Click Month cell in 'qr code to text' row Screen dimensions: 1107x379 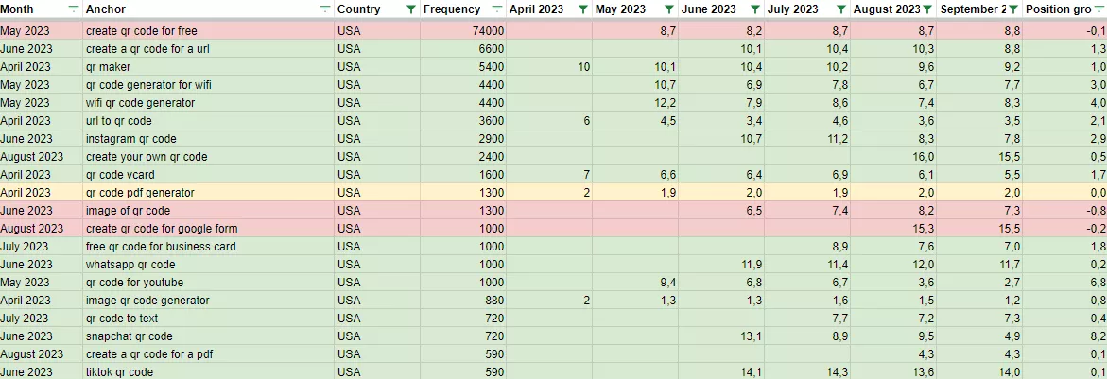pyautogui.click(x=41, y=319)
